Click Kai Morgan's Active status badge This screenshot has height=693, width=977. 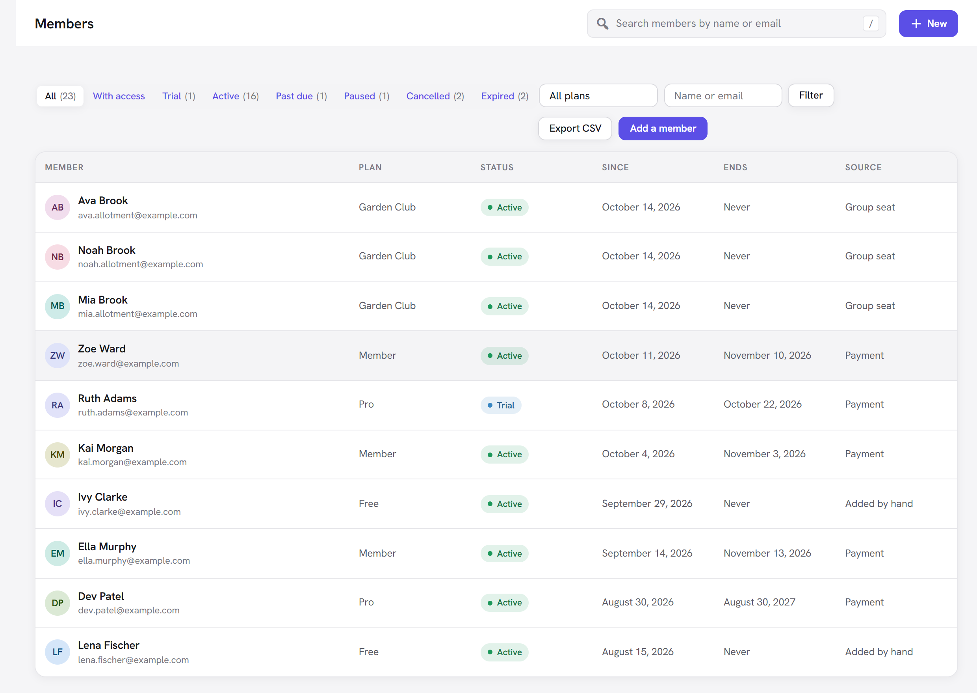tap(504, 455)
